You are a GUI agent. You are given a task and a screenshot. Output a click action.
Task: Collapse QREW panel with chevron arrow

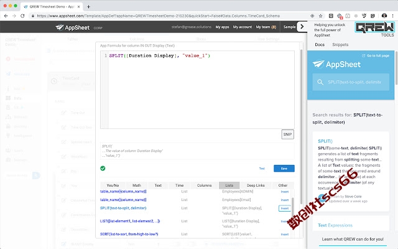point(302,27)
